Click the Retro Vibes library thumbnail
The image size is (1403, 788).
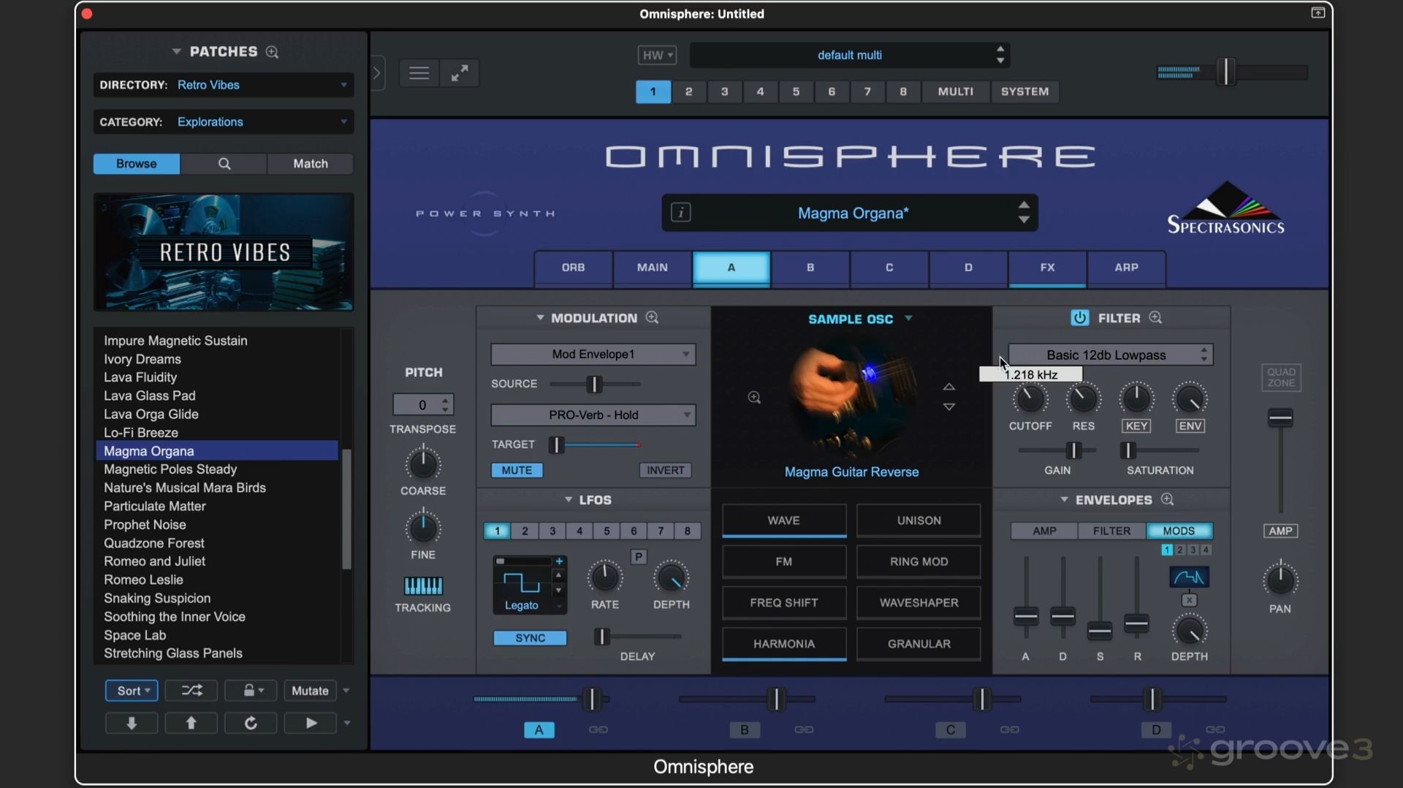click(x=224, y=252)
